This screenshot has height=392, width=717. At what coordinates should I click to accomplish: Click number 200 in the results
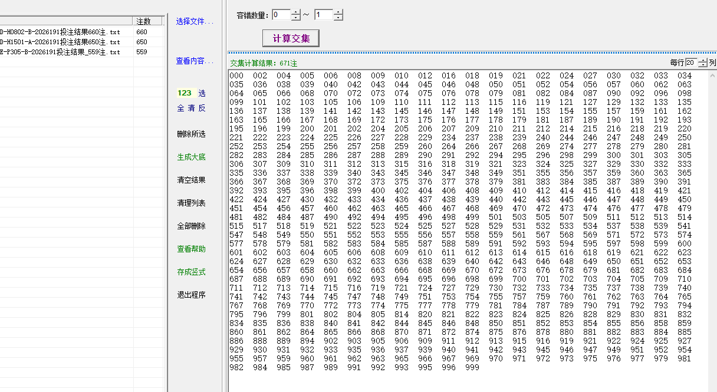click(x=307, y=129)
